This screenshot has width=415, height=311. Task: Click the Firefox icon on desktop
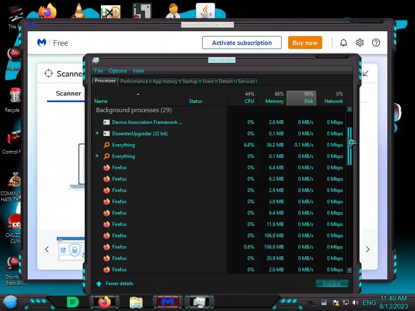coord(48,11)
